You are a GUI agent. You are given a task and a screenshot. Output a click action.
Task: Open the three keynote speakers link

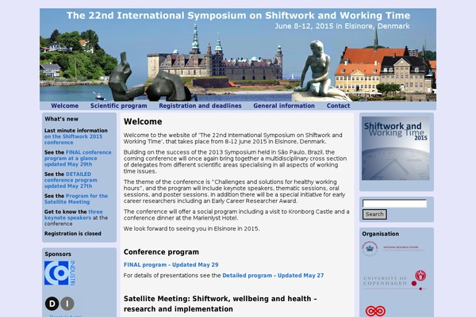click(74, 215)
